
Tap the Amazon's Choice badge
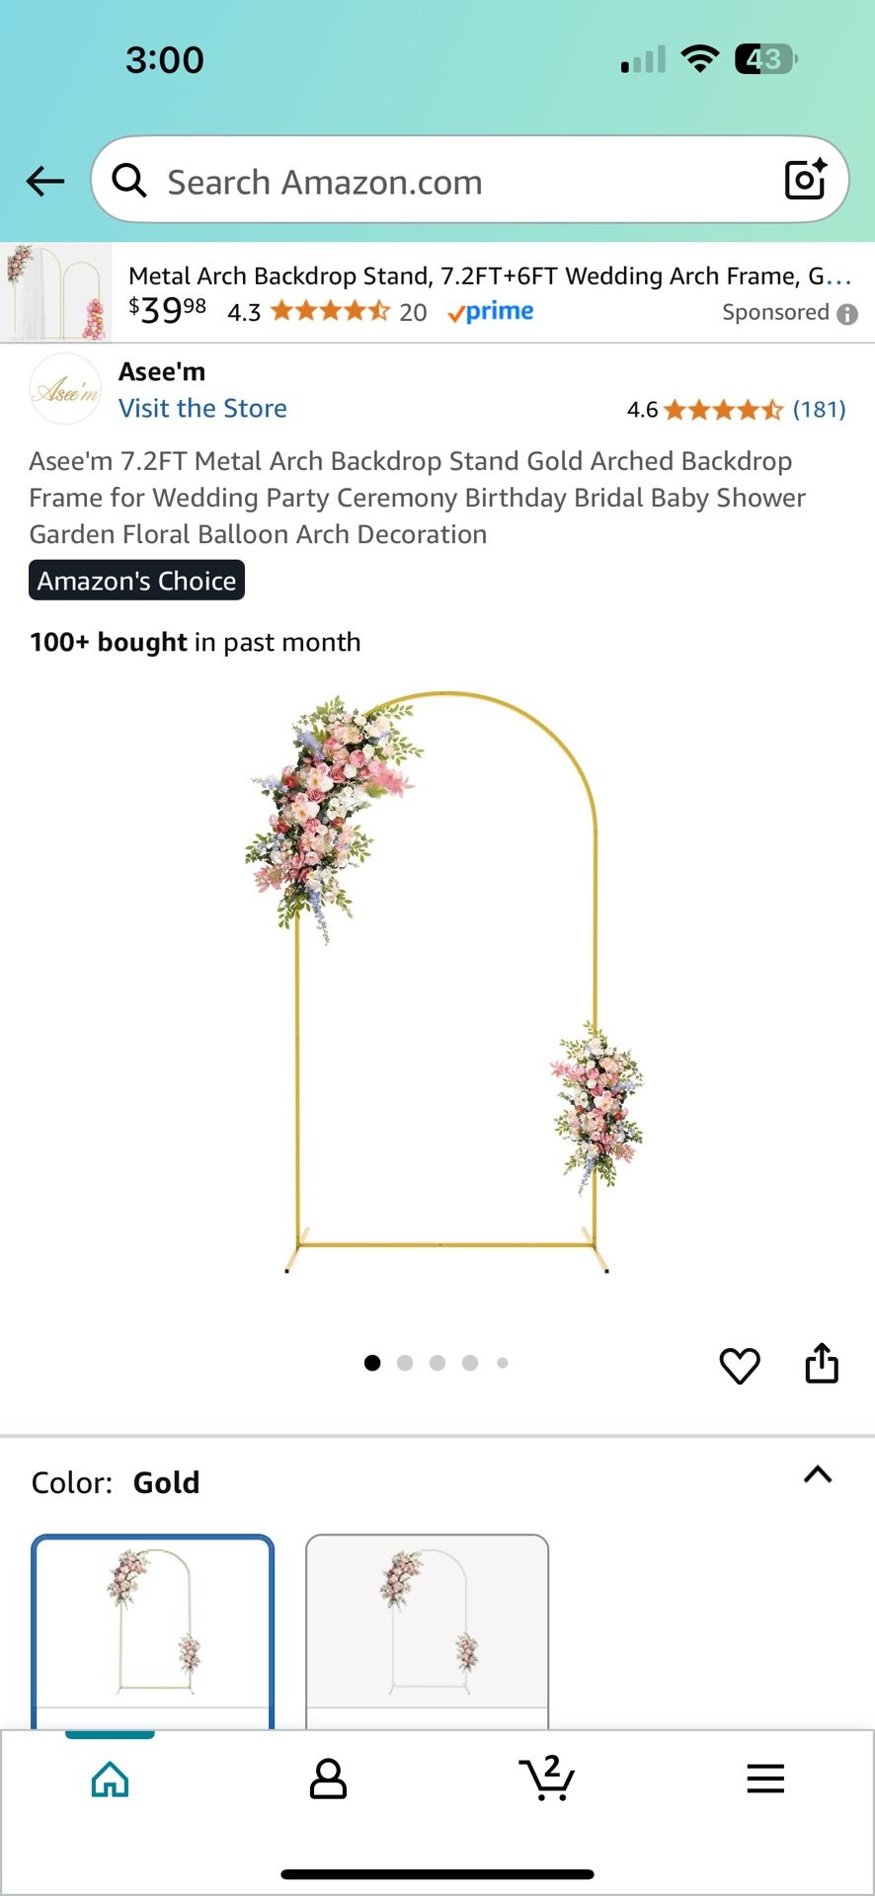pos(136,581)
